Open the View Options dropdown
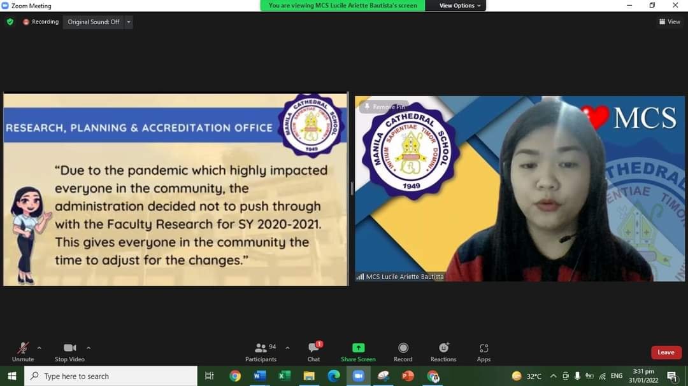This screenshot has width=688, height=386. click(460, 6)
